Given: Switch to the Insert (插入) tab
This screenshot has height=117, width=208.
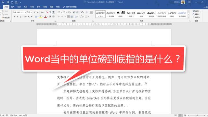Looking at the screenshot, I should click(13, 7).
